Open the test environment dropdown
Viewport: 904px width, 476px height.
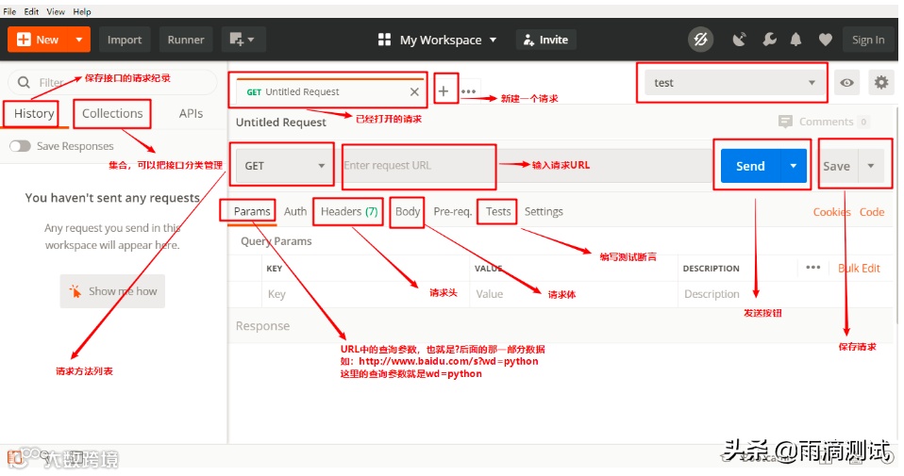[x=733, y=83]
